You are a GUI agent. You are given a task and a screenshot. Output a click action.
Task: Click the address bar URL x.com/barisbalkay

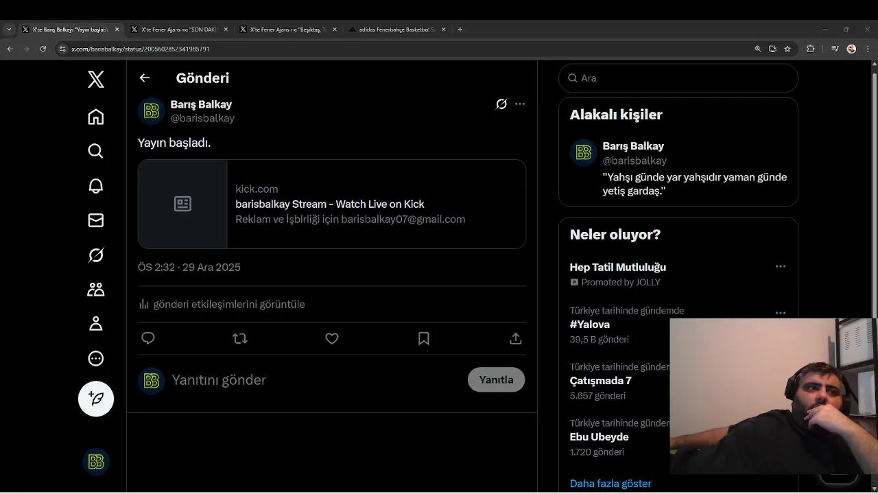click(141, 49)
